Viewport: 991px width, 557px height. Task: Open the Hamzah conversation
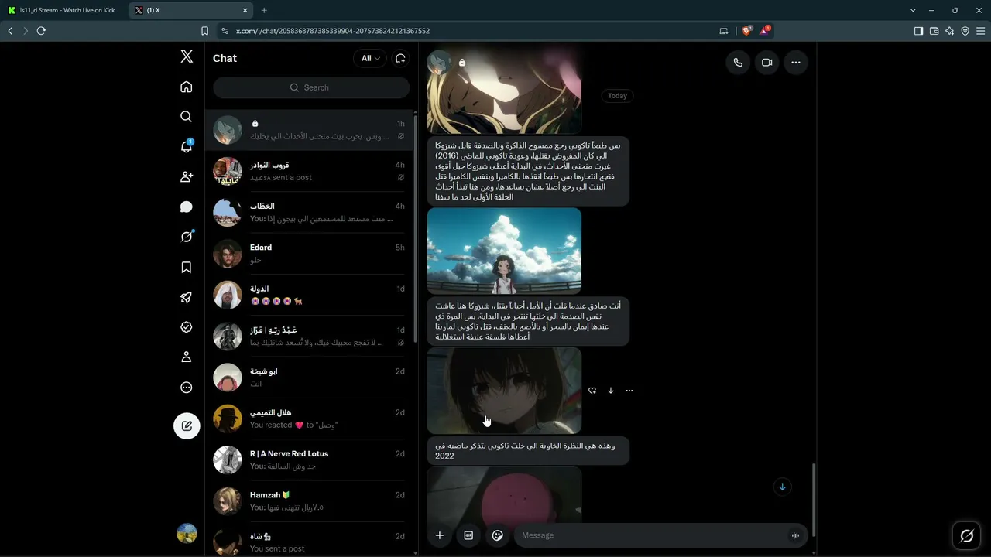[310, 501]
